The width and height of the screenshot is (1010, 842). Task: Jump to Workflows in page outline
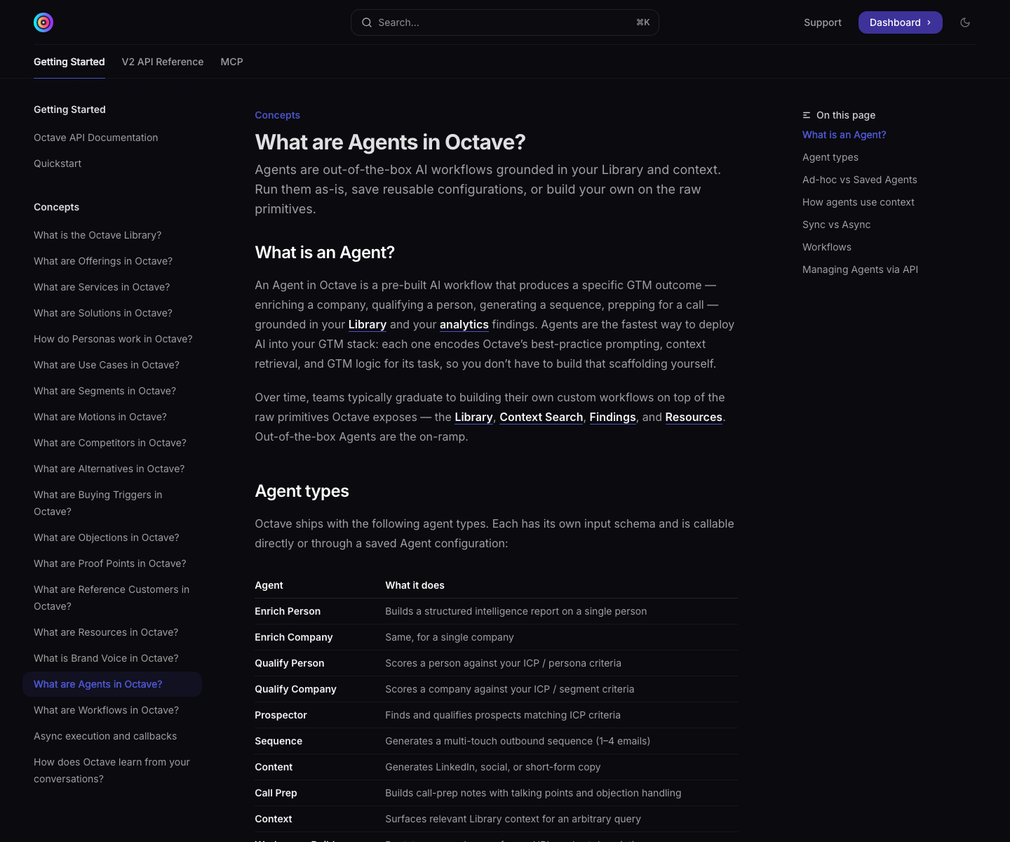click(x=827, y=247)
